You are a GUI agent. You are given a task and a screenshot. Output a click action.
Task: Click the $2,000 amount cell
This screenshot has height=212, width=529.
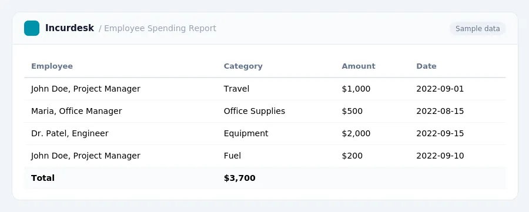click(x=356, y=133)
